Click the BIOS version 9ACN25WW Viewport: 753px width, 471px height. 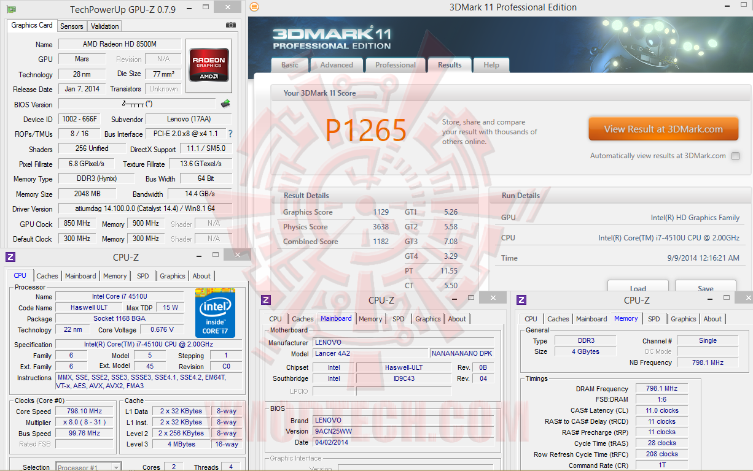(x=403, y=431)
